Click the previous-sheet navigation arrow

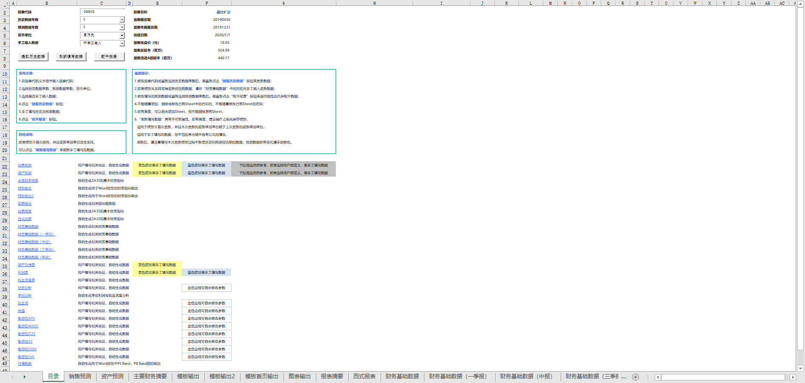pyautogui.click(x=12, y=377)
